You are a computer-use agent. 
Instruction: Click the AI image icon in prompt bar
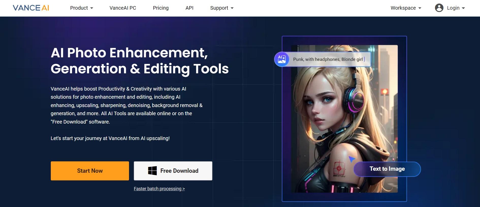point(282,59)
